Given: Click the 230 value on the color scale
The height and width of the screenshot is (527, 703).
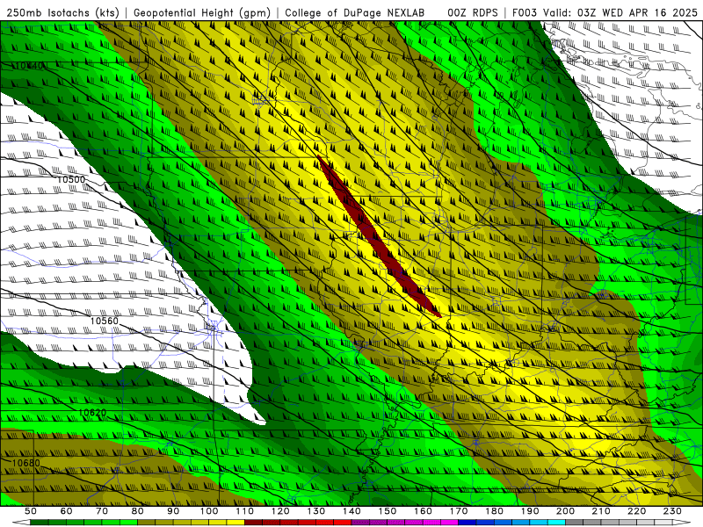Looking at the screenshot, I should click(672, 511).
